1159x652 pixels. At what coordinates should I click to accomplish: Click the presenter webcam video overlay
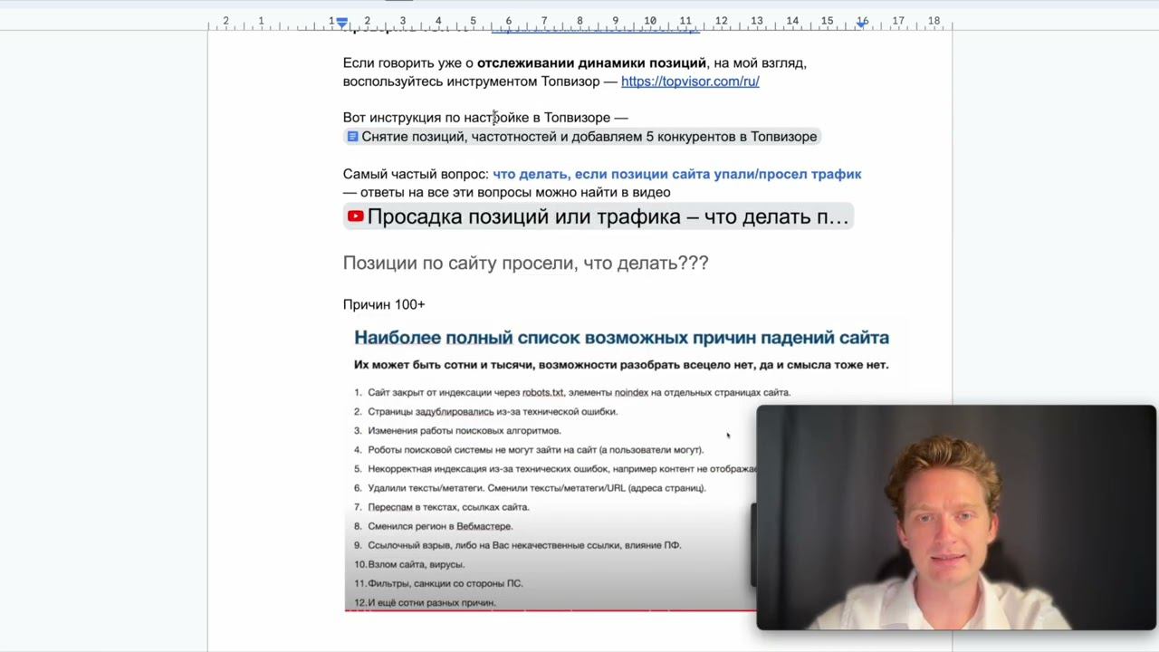[956, 517]
